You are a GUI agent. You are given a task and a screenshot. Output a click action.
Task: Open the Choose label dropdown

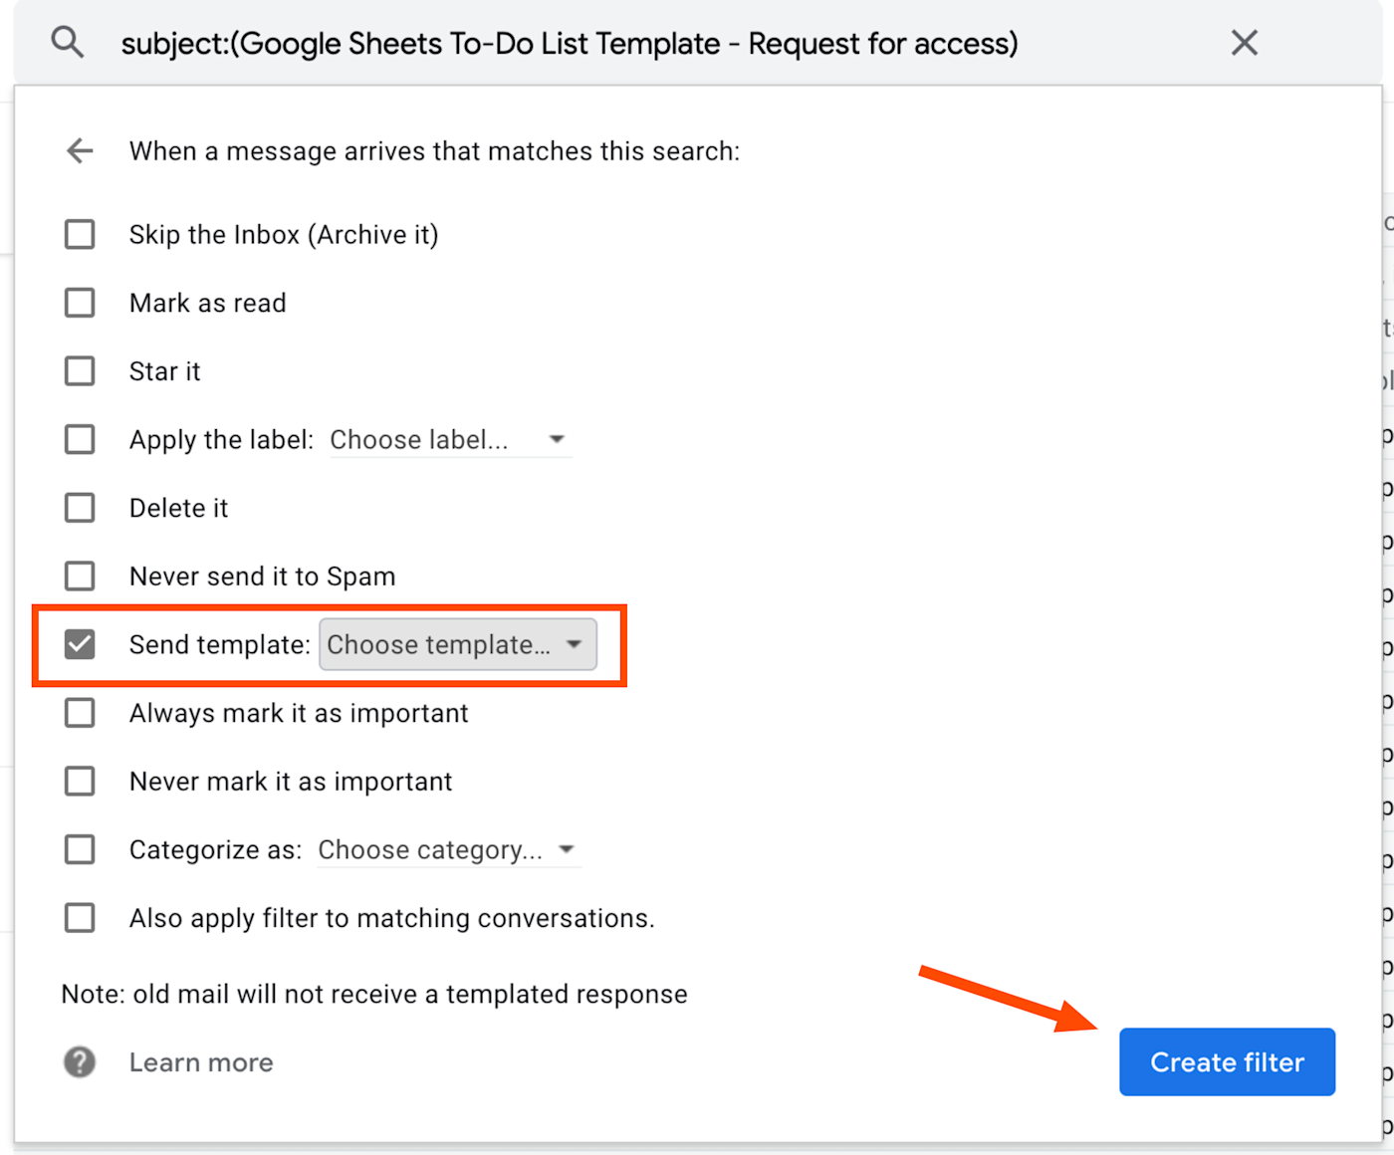pyautogui.click(x=450, y=440)
